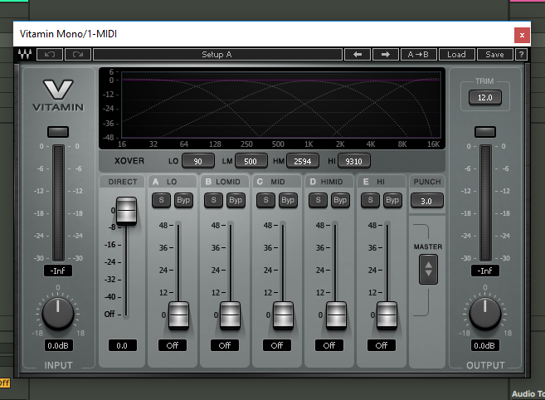The height and width of the screenshot is (400, 545).
Task: Open the Setup A preset menu
Action: pos(217,54)
